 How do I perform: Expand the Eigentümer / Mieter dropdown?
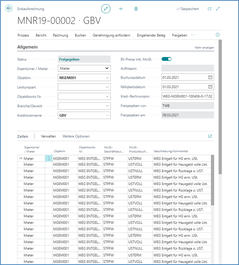(x=107, y=68)
